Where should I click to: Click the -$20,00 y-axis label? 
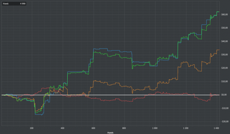pyautogui.click(x=225, y=122)
